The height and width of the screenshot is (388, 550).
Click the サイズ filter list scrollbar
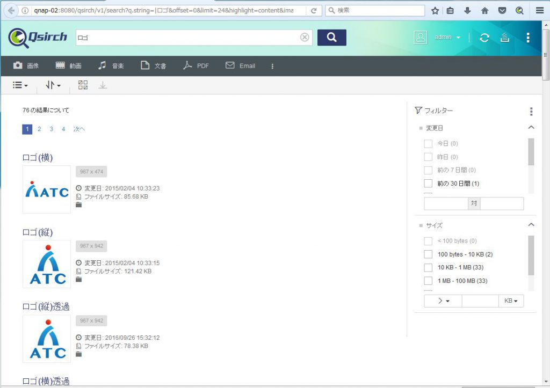click(531, 255)
